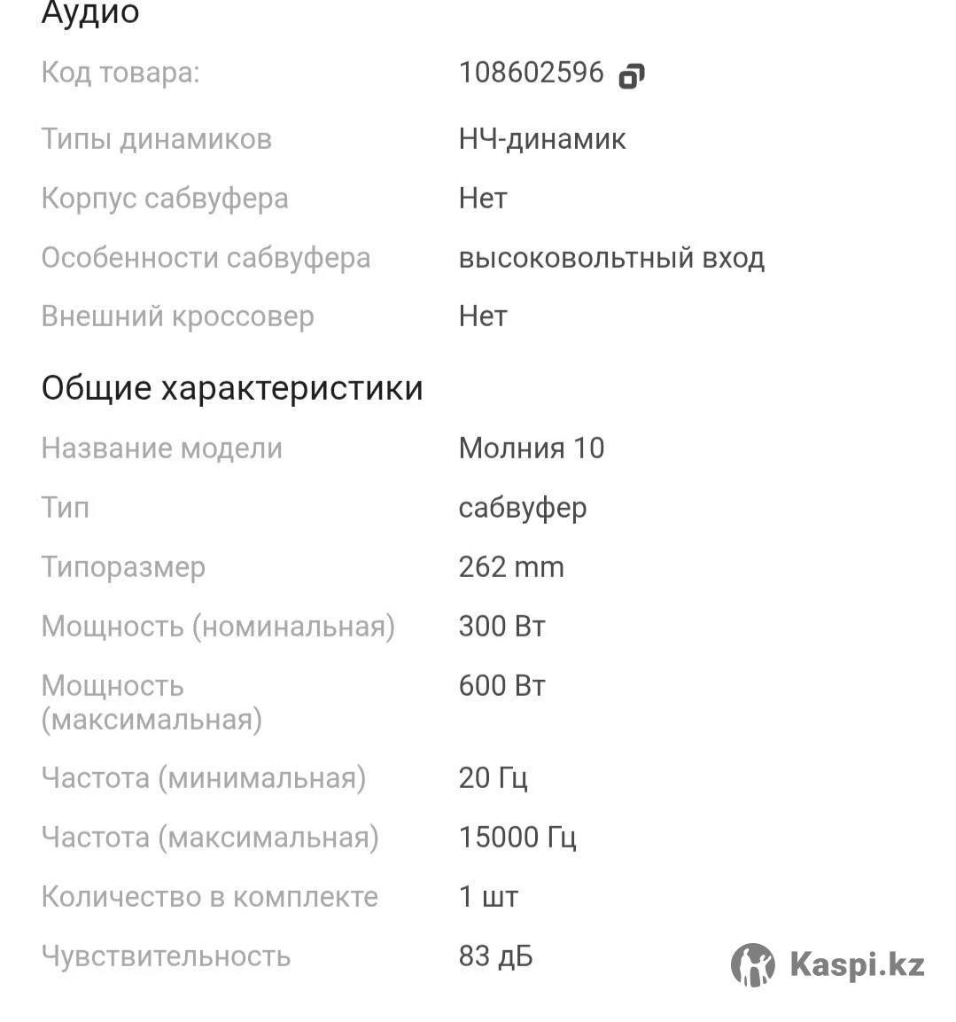The width and height of the screenshot is (956, 1022).
Task: Tap the сабвуфер type value
Action: (523, 508)
